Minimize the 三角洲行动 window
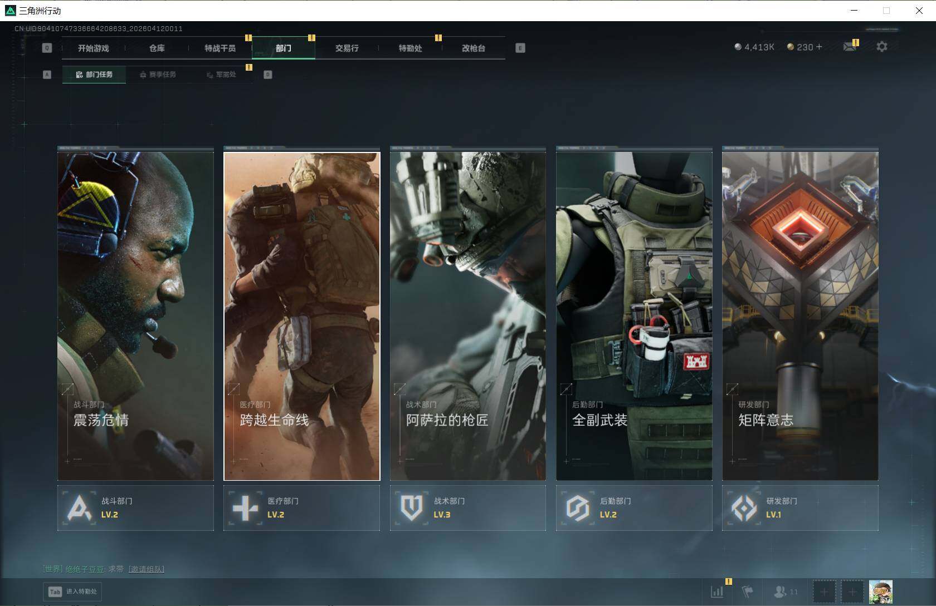Viewport: 936px width, 606px height. [x=855, y=11]
